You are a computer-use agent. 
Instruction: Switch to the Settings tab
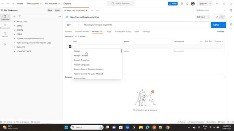[x=146, y=32]
